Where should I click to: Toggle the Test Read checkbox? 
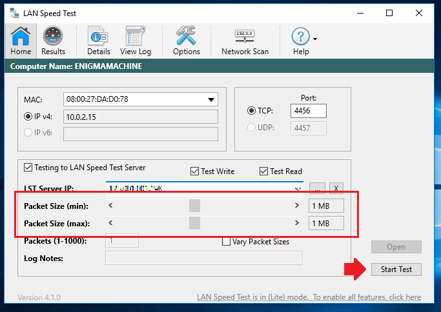pyautogui.click(x=263, y=171)
